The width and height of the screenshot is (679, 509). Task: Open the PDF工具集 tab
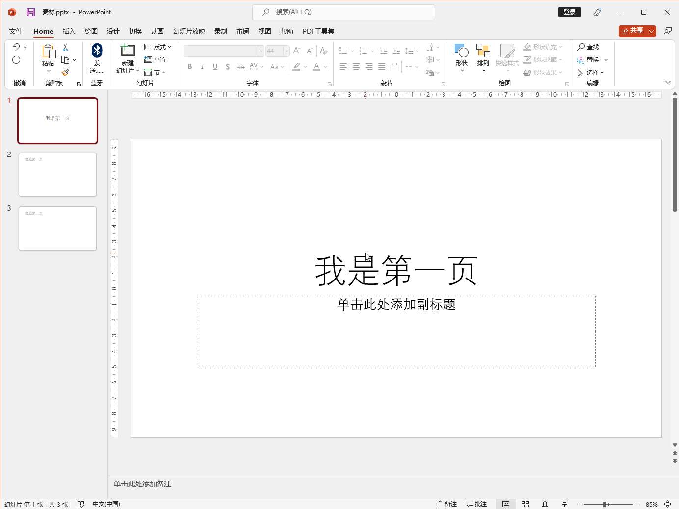[x=318, y=31]
